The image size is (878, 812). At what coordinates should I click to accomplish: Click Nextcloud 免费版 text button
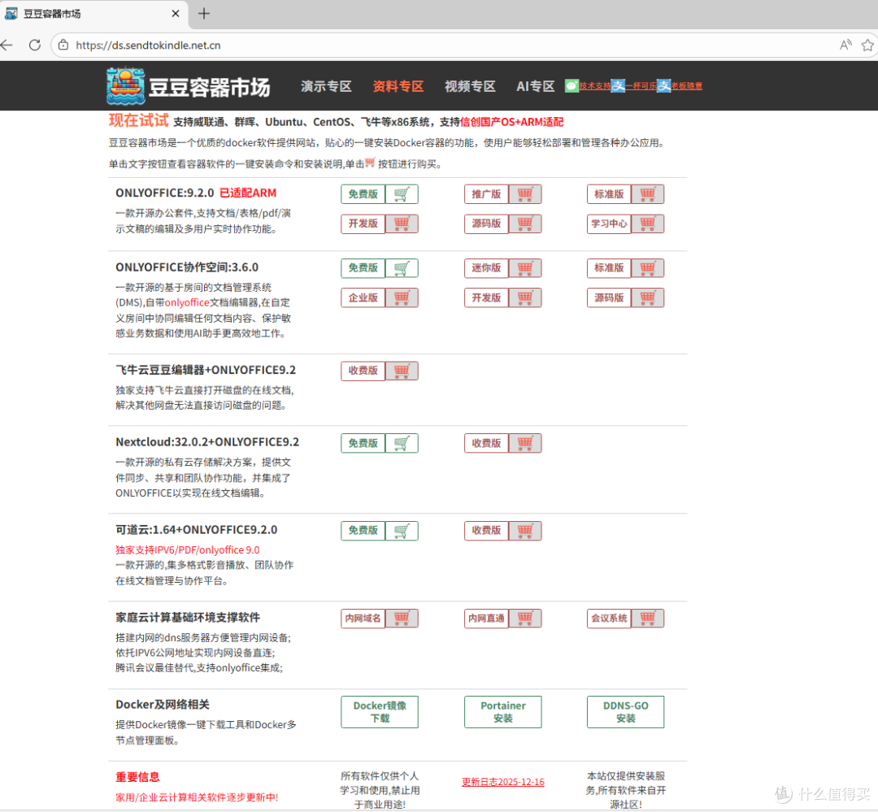(363, 444)
